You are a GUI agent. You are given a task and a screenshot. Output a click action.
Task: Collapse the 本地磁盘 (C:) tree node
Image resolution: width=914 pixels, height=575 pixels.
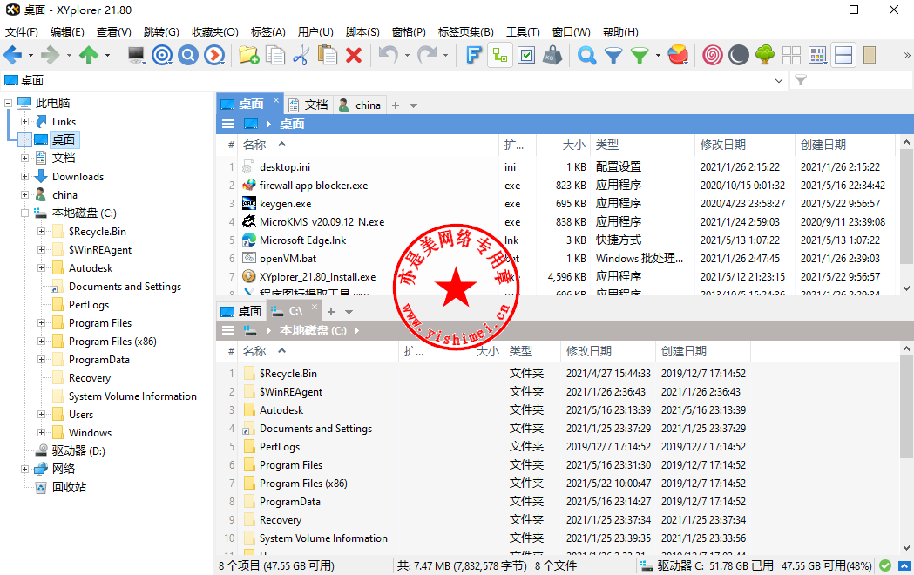pyautogui.click(x=24, y=213)
